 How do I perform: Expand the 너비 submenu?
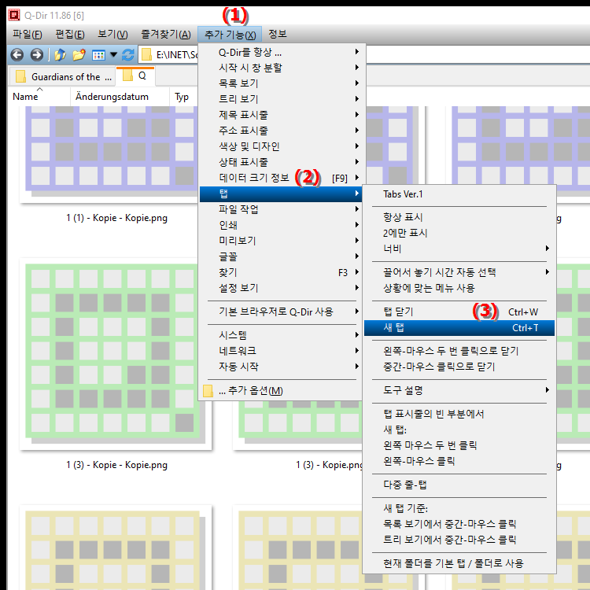(x=459, y=249)
